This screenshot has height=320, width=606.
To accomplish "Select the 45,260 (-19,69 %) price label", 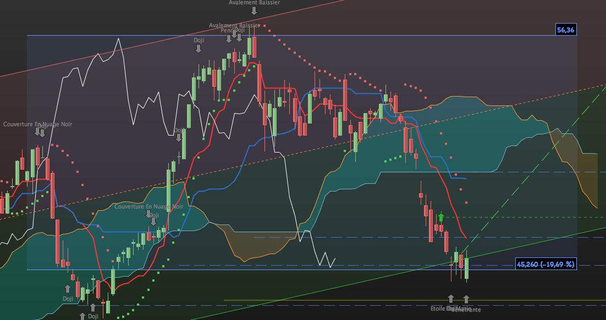I will (546, 264).
